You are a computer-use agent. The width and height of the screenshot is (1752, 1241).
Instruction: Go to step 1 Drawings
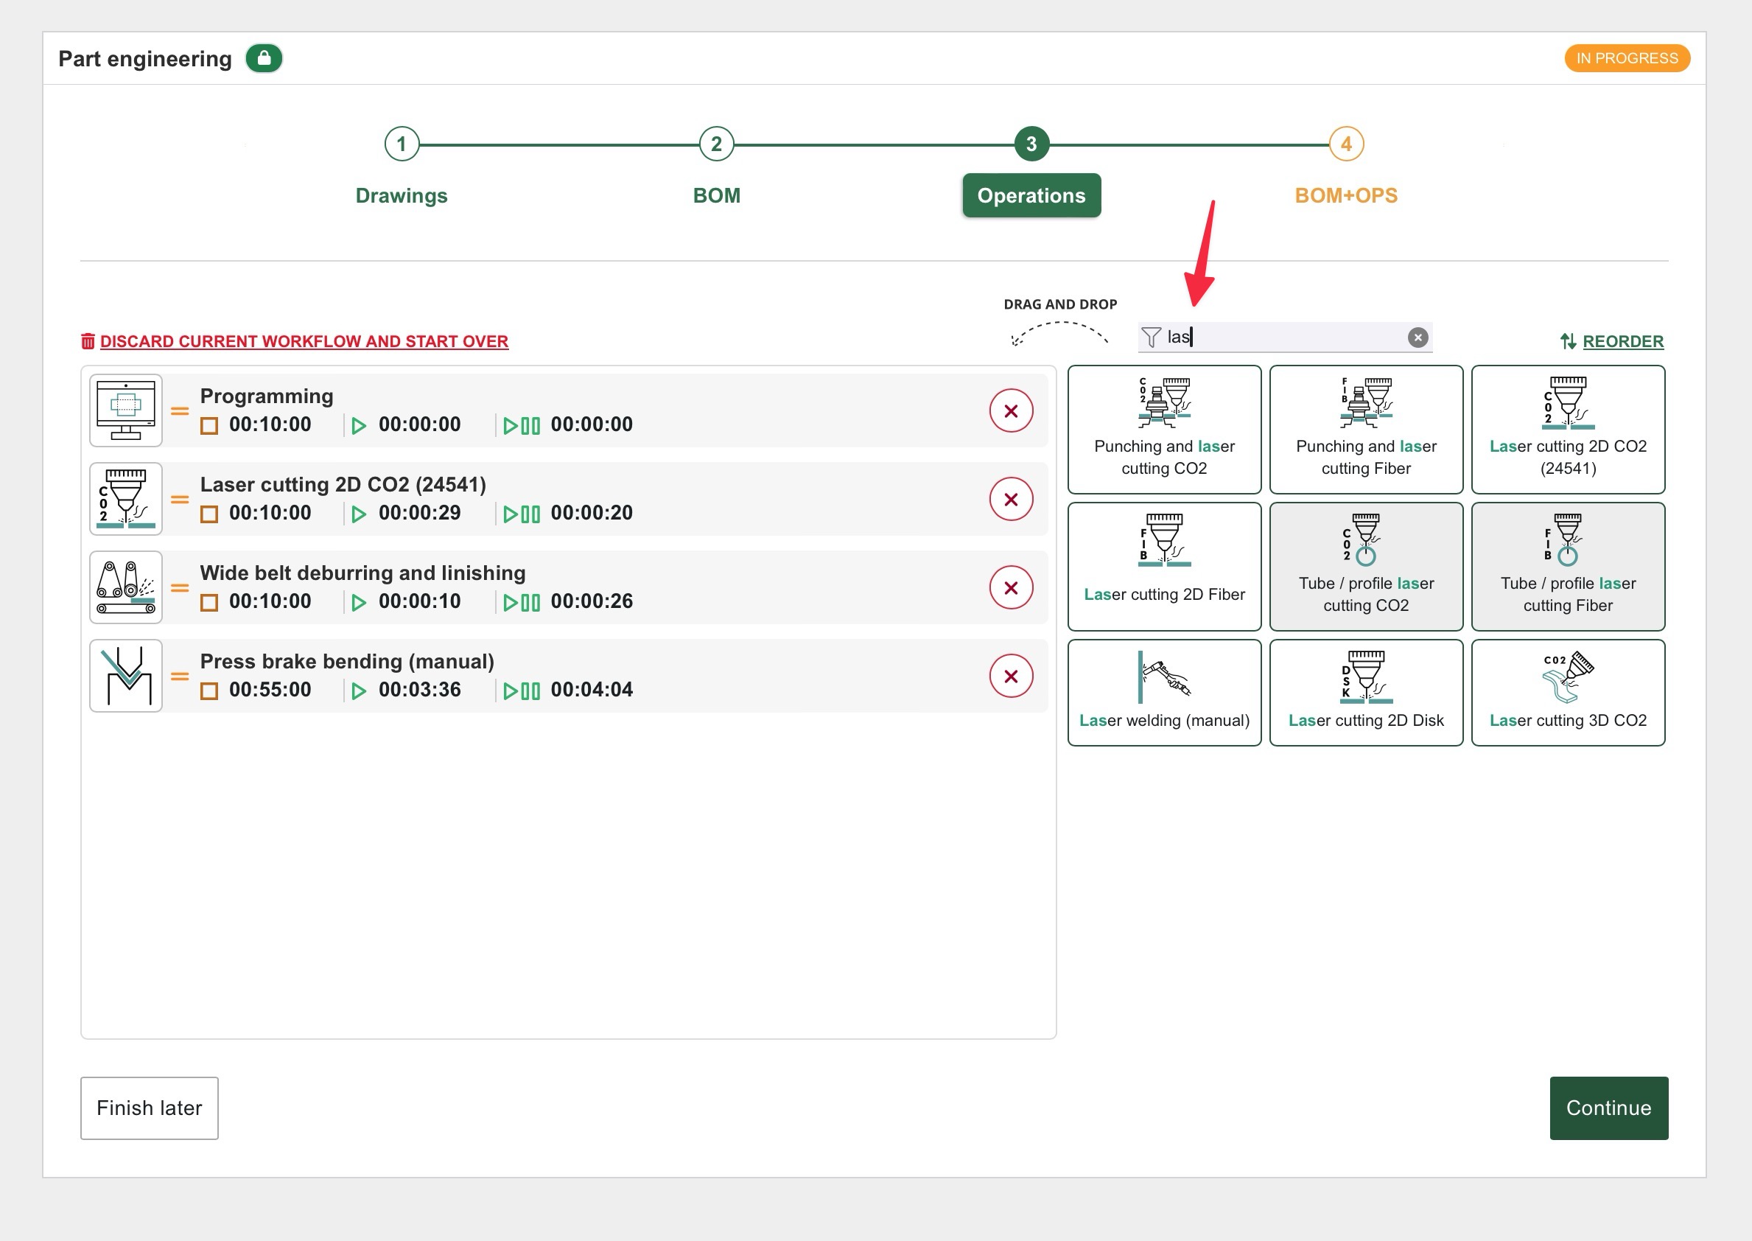coord(401,144)
